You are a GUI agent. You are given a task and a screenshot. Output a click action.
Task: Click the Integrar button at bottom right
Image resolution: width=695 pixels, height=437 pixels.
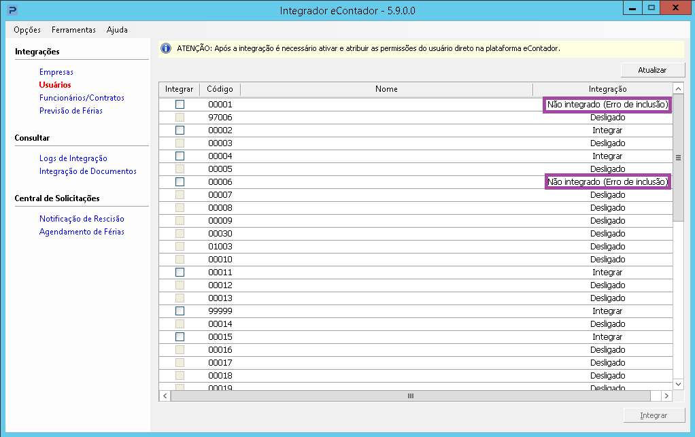coord(654,415)
